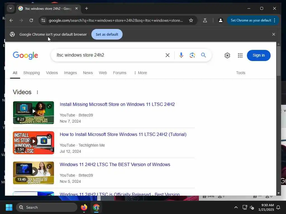Dismiss the default browser infobar

tap(274, 34)
